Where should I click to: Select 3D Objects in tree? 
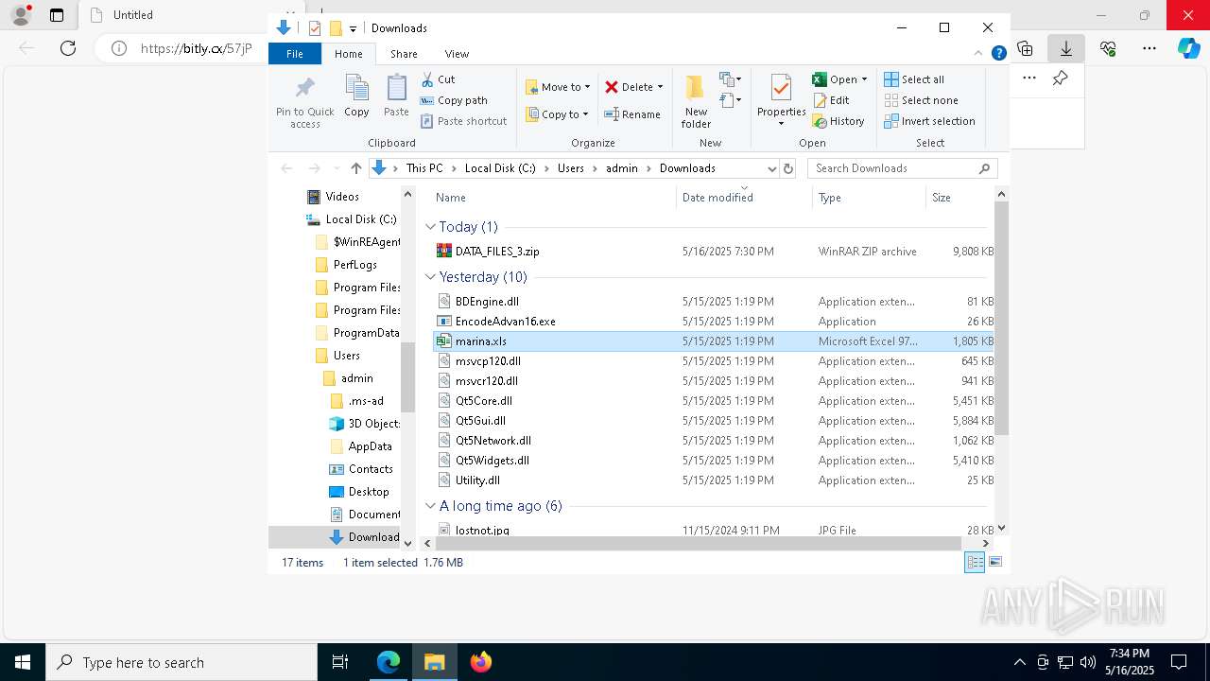(373, 424)
